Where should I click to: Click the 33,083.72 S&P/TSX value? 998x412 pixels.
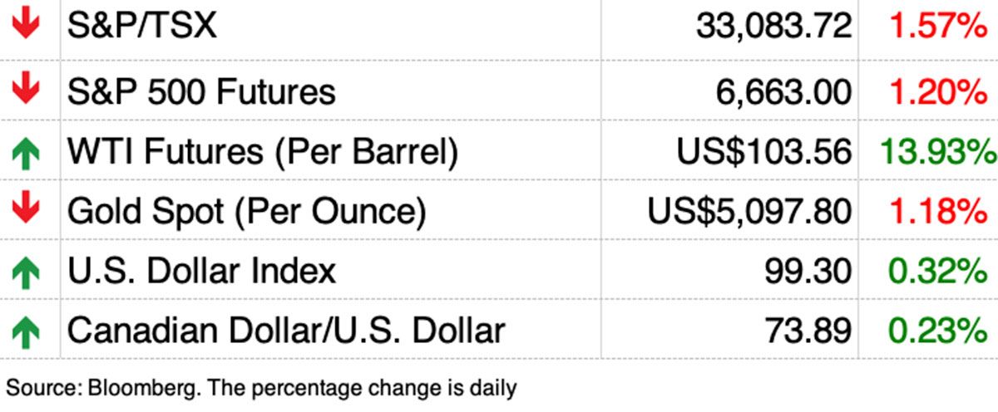(773, 27)
